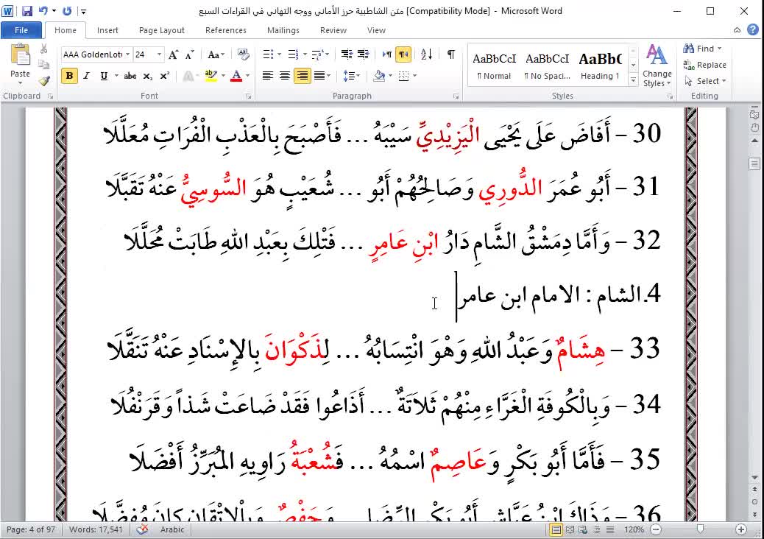This screenshot has height=539, width=764.
Task: Toggle Italic formatting
Action: click(86, 76)
